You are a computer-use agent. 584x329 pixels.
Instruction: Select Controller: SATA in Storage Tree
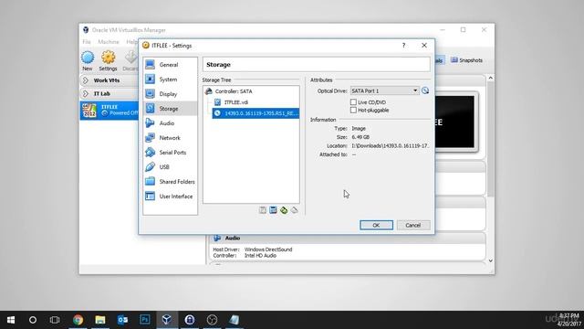tap(234, 91)
